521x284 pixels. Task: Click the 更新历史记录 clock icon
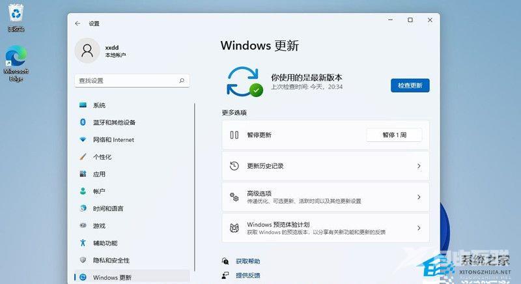click(x=234, y=165)
